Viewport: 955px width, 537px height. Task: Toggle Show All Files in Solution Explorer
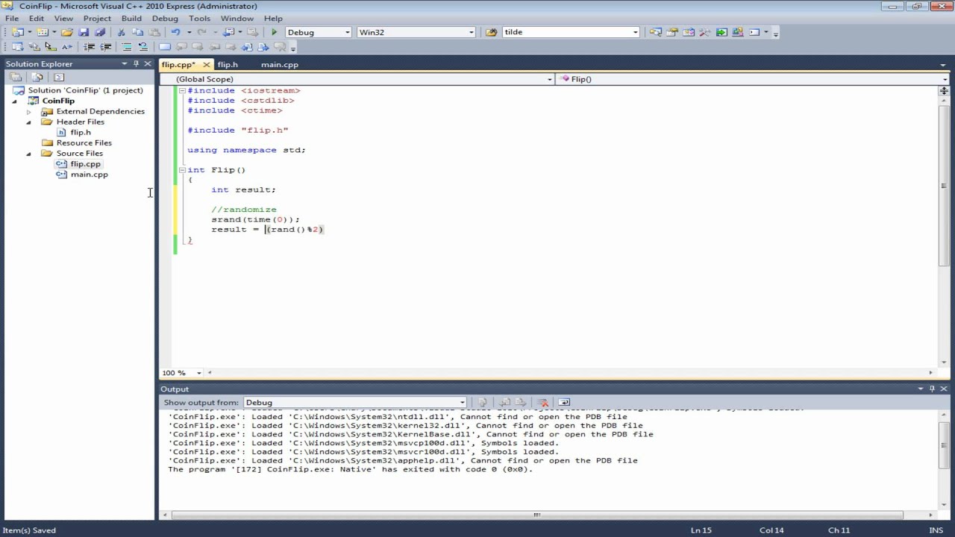click(x=37, y=78)
